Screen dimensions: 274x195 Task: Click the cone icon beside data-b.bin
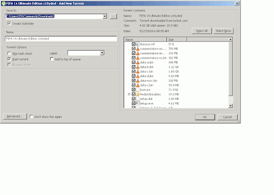pyautogui.click(x=138, y=67)
